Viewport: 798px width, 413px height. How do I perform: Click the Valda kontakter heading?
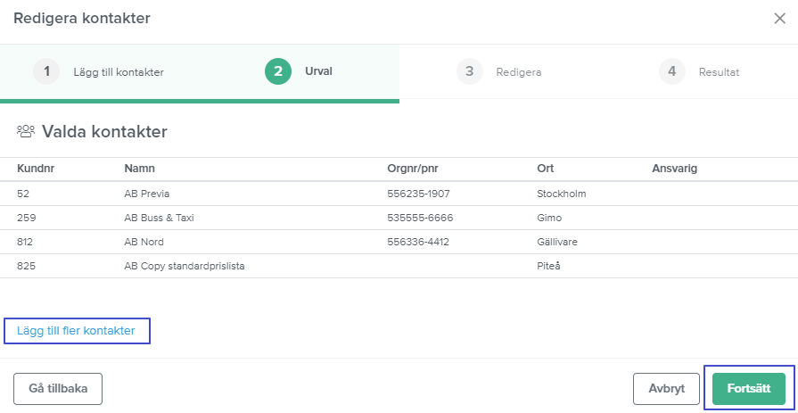point(104,132)
